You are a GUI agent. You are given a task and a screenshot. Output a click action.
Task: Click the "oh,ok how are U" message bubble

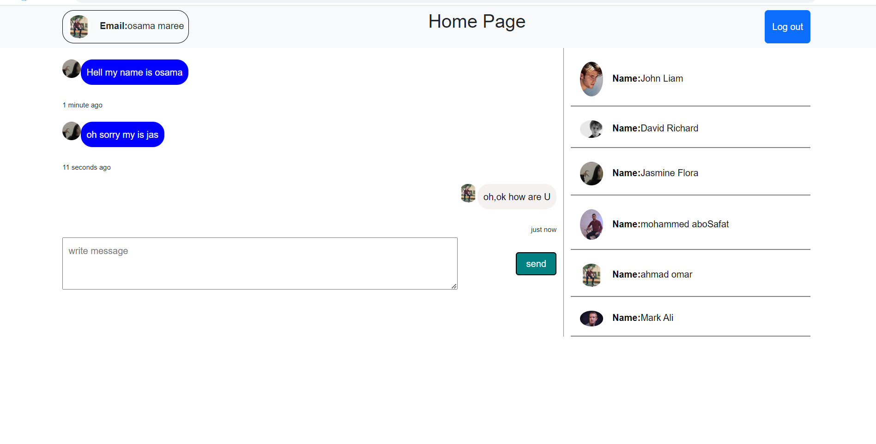517,196
